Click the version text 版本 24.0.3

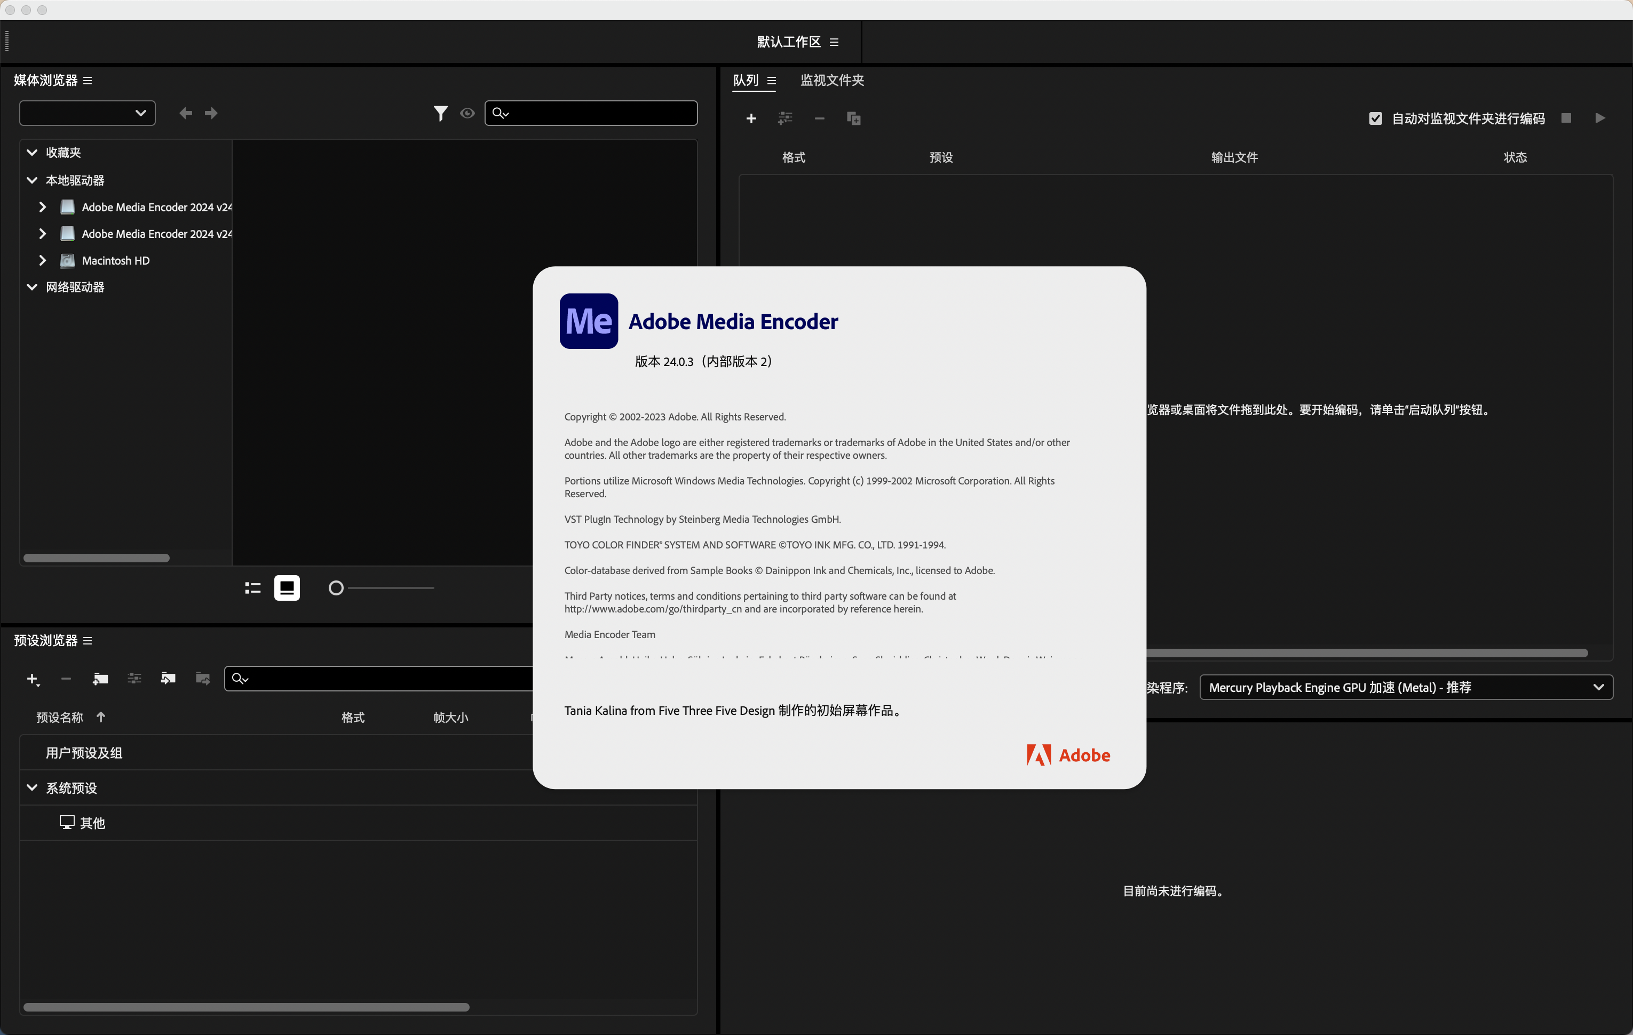click(664, 361)
